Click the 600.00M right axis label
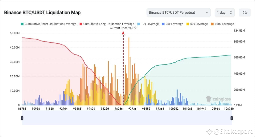Image resolution: width=255 pixels, height=137 pixels. (239, 57)
